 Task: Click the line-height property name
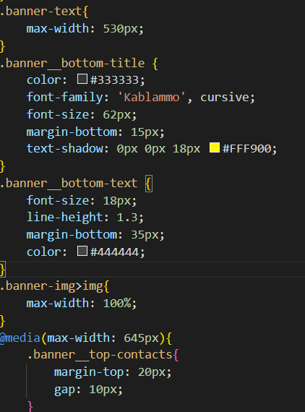point(64,218)
